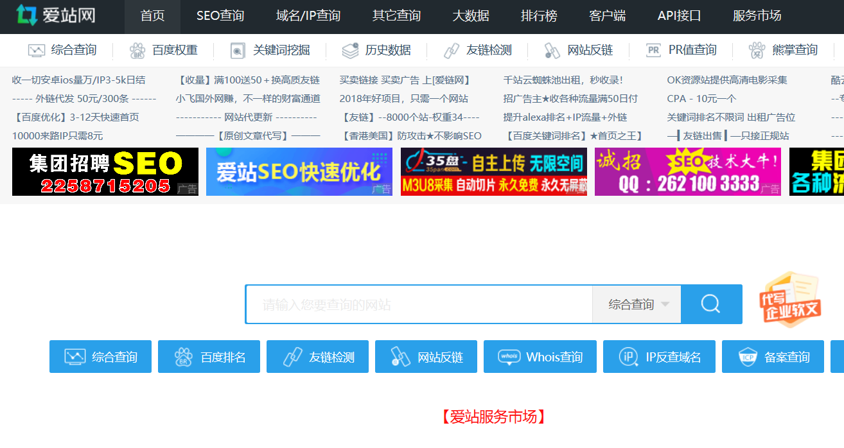Open 综合查询 in the sub-navigation bar
The height and width of the screenshot is (448, 844).
(x=74, y=50)
